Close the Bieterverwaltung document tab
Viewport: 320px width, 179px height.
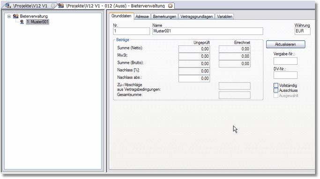pyautogui.click(x=170, y=6)
